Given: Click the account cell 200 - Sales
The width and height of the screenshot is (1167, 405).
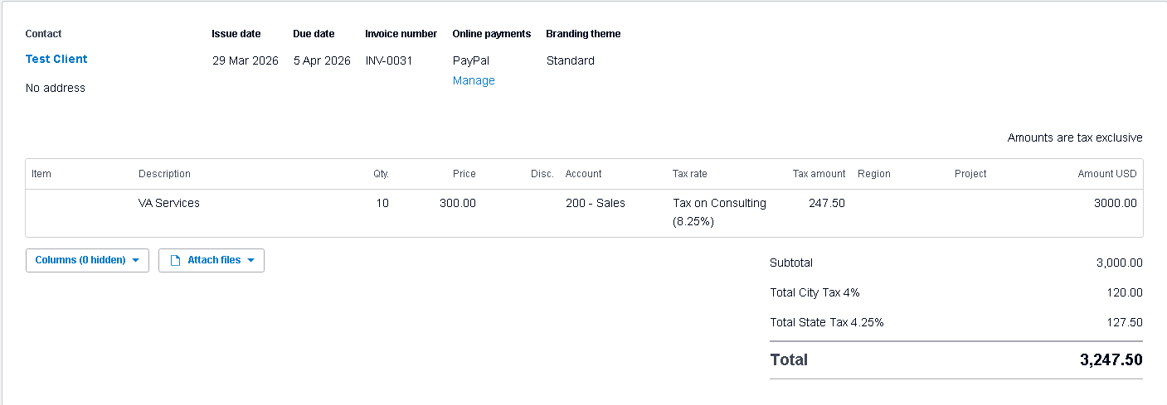Looking at the screenshot, I should point(596,203).
